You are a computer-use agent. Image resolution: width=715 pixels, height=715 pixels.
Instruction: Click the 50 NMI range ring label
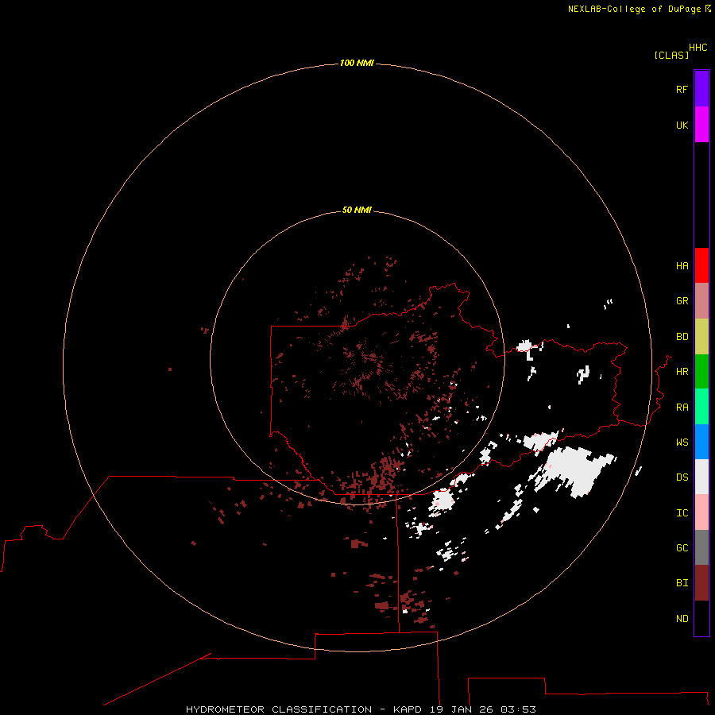point(357,210)
